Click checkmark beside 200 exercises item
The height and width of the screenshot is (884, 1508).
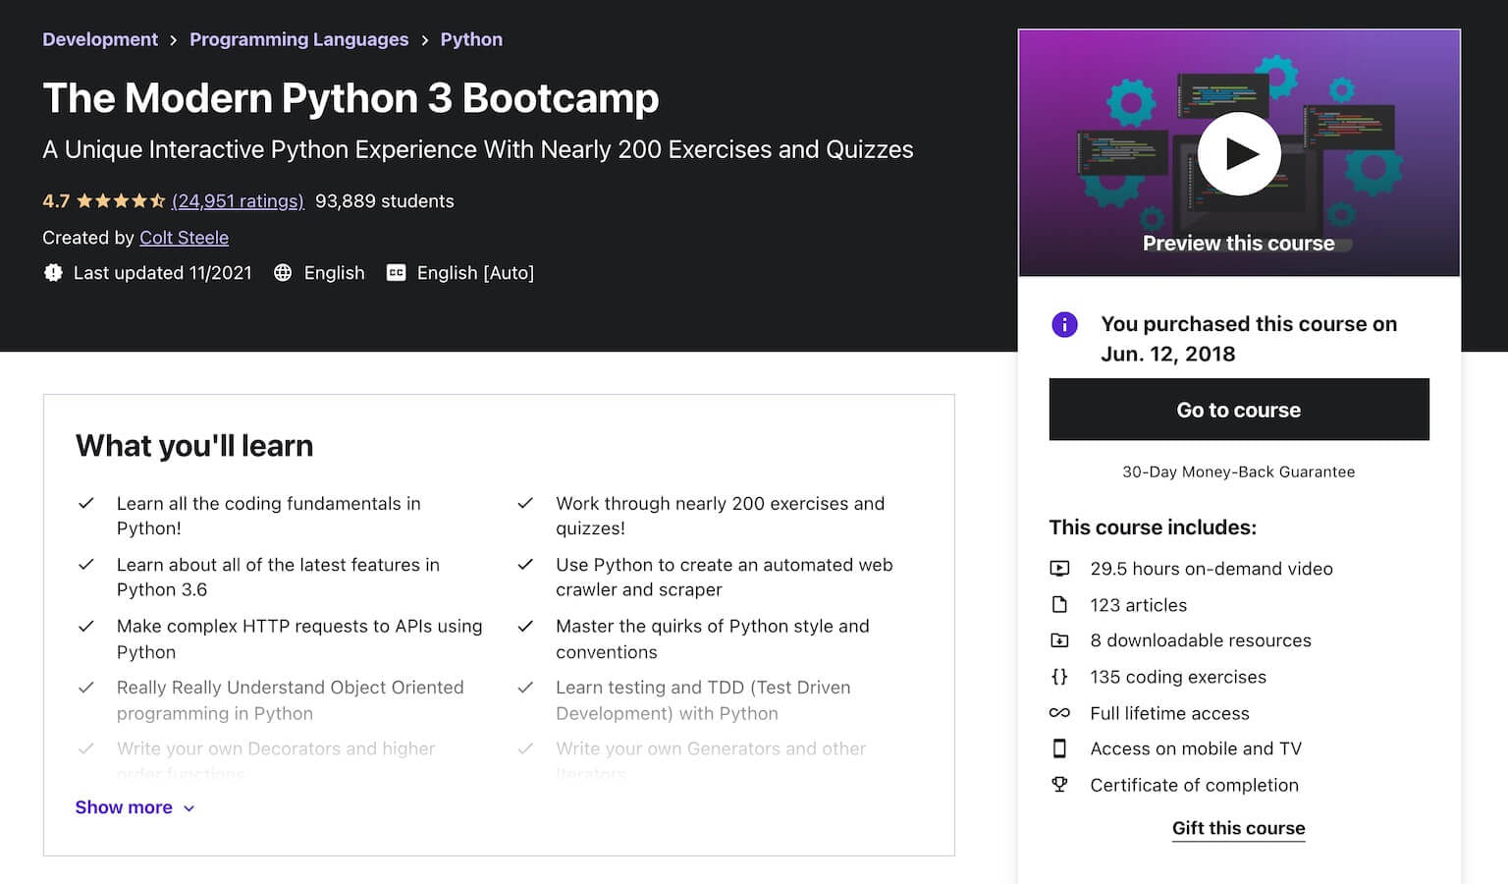(525, 503)
